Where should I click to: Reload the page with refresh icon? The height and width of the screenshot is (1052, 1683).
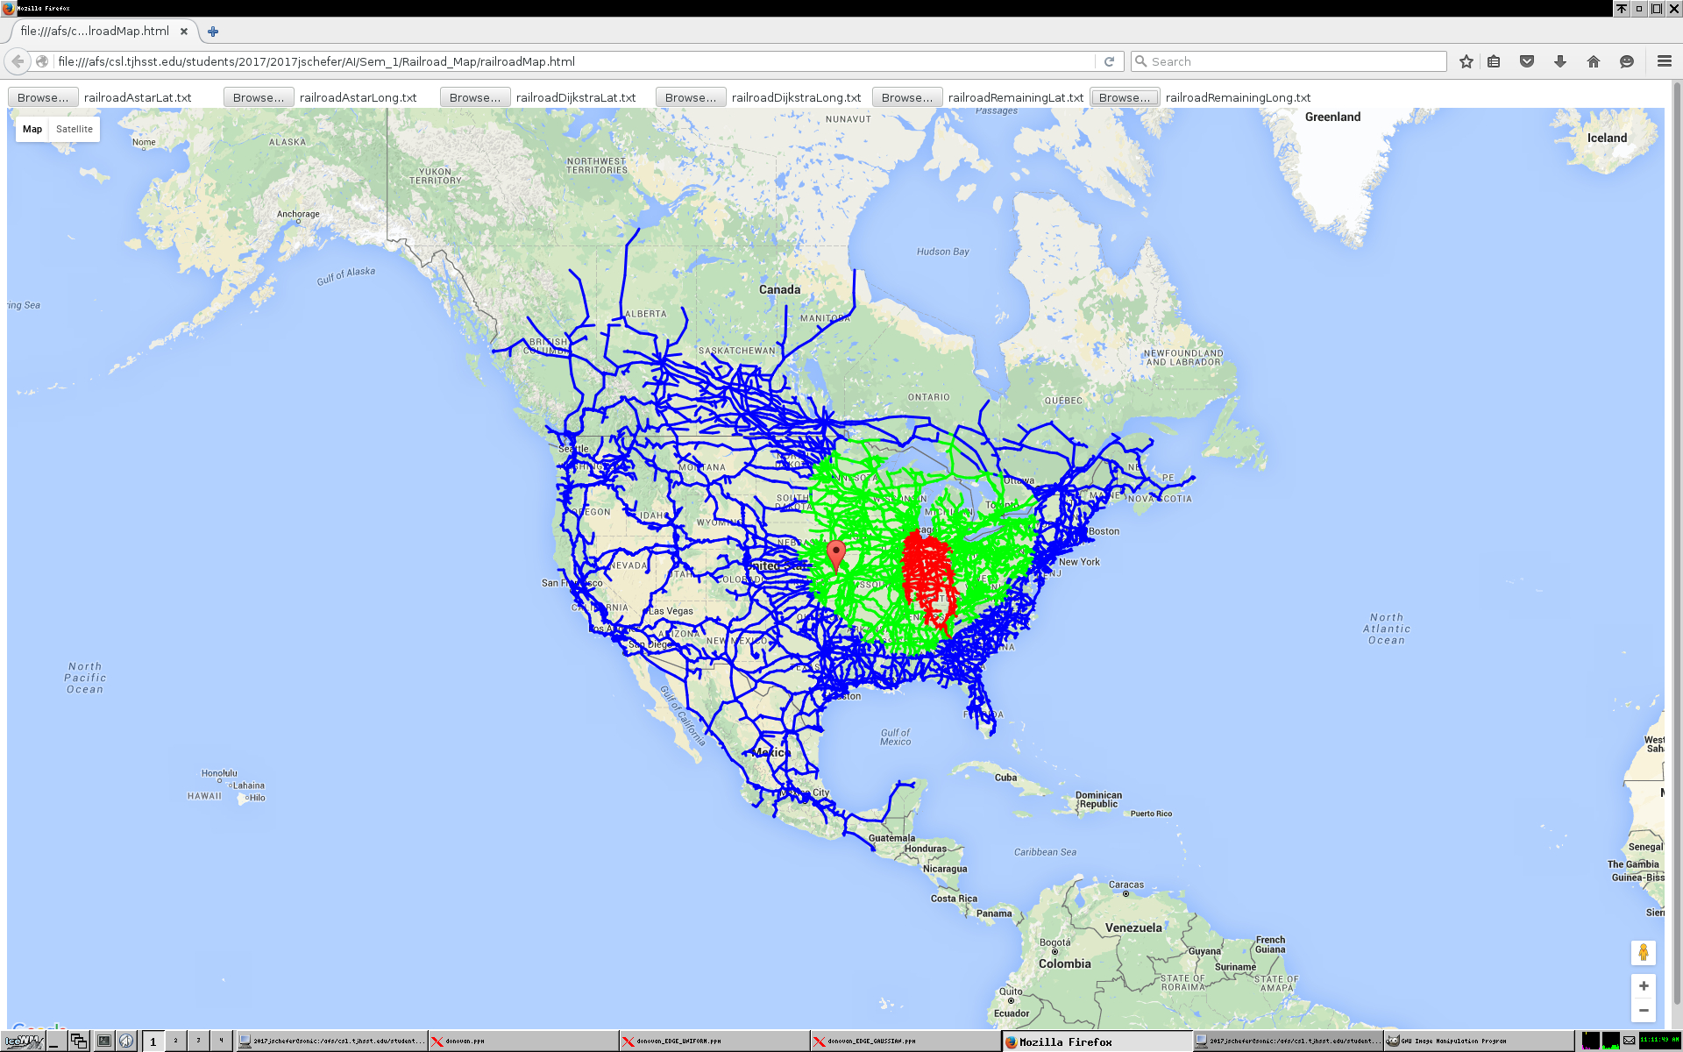tap(1109, 61)
